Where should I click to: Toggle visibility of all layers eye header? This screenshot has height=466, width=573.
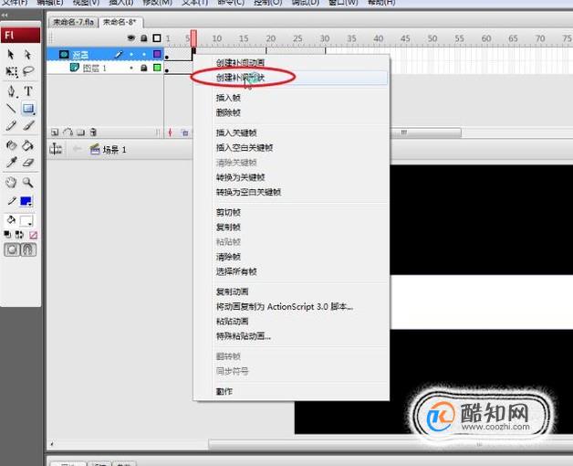[130, 37]
